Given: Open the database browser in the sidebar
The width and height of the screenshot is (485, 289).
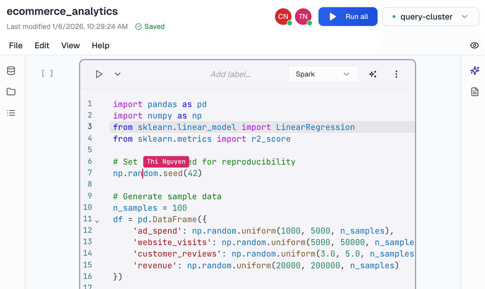Looking at the screenshot, I should [11, 71].
